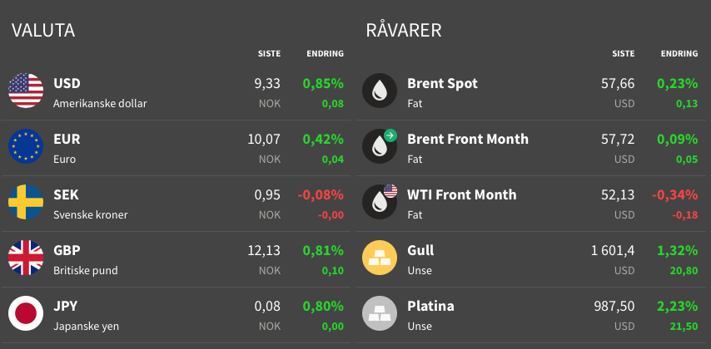711x349 pixels.
Task: Select the Brent Spot oil drop icon
Action: point(380,91)
